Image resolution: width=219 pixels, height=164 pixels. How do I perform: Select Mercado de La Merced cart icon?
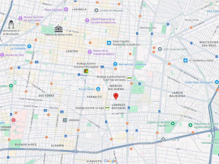115,64
